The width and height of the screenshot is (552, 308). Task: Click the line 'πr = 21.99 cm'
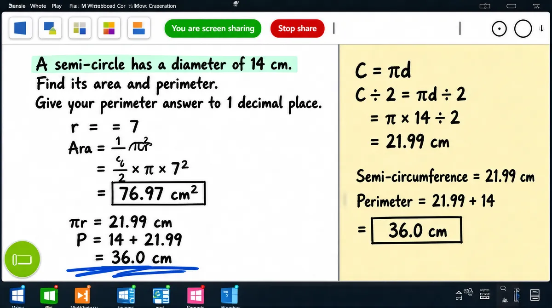(121, 223)
